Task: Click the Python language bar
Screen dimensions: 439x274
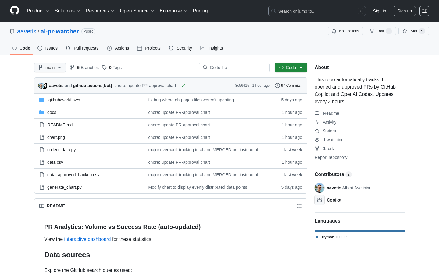Action: (x=360, y=231)
